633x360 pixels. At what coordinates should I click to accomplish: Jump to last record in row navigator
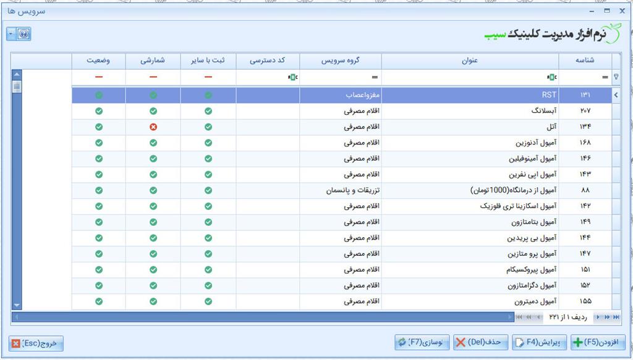(616, 317)
